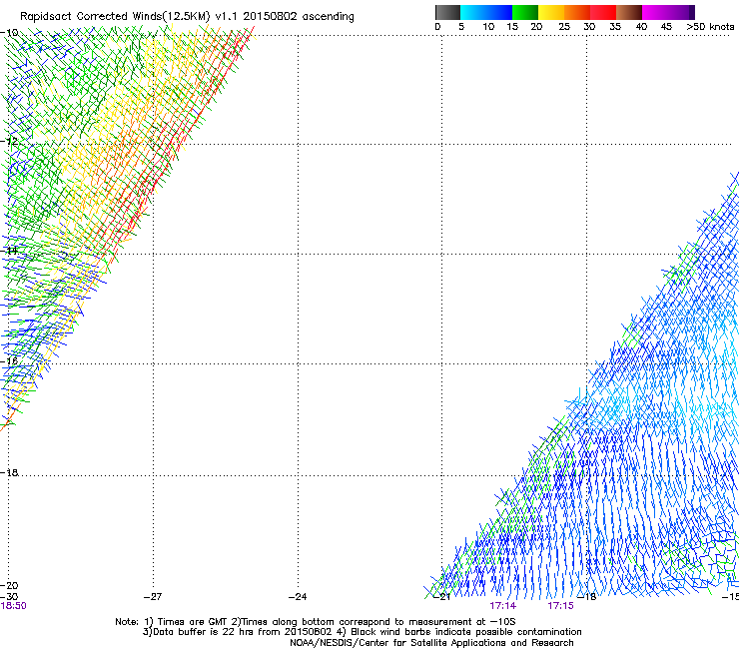The height and width of the screenshot is (649, 739).
Task: Click the legend label 25
Action: pos(564,27)
